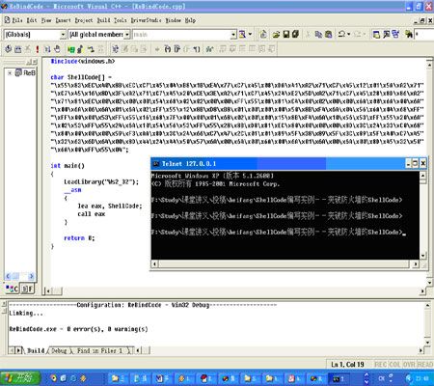
Task: Click the 'int main()' code line
Action: click(x=68, y=166)
